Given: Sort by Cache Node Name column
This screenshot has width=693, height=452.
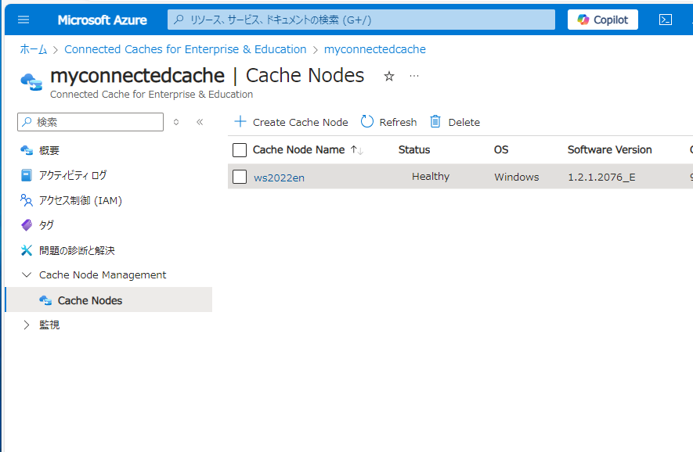Looking at the screenshot, I should pyautogui.click(x=300, y=149).
